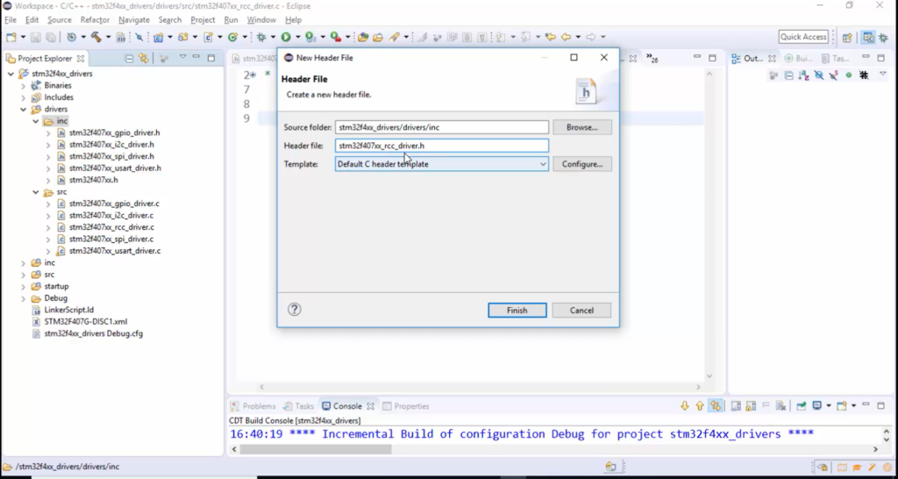The height and width of the screenshot is (479, 898).
Task: Expand the Debug folder node
Action: [x=24, y=298]
